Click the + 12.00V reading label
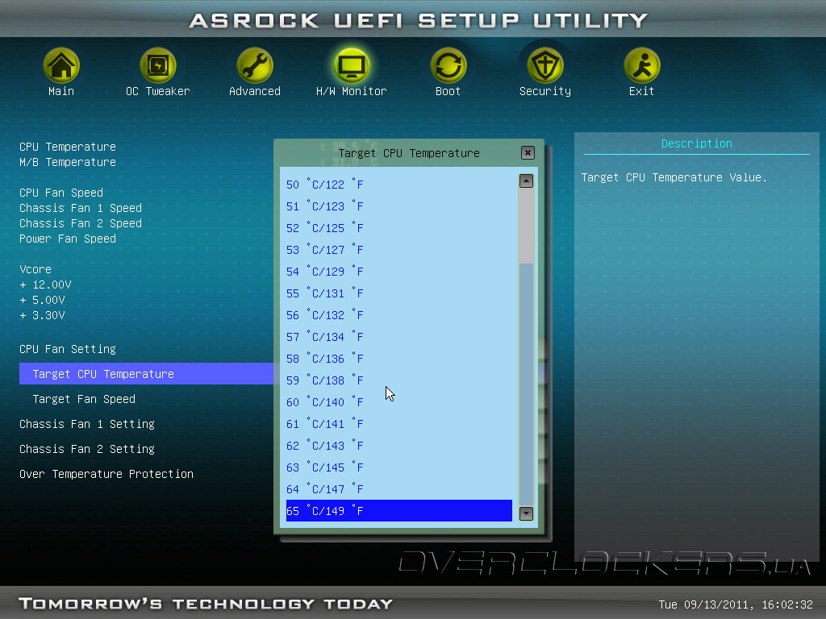 tap(45, 285)
